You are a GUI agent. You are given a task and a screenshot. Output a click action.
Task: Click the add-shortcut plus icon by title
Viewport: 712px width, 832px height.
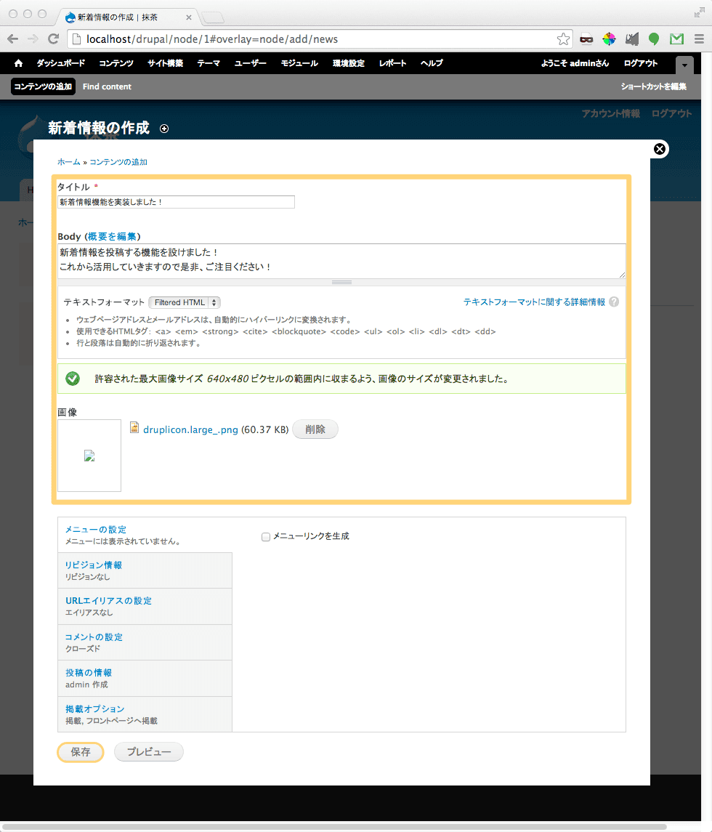164,129
